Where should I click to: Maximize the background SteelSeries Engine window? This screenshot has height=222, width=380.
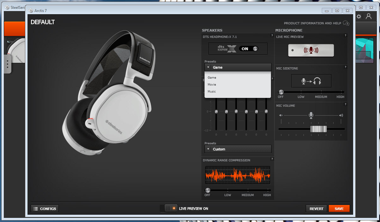point(360,7)
